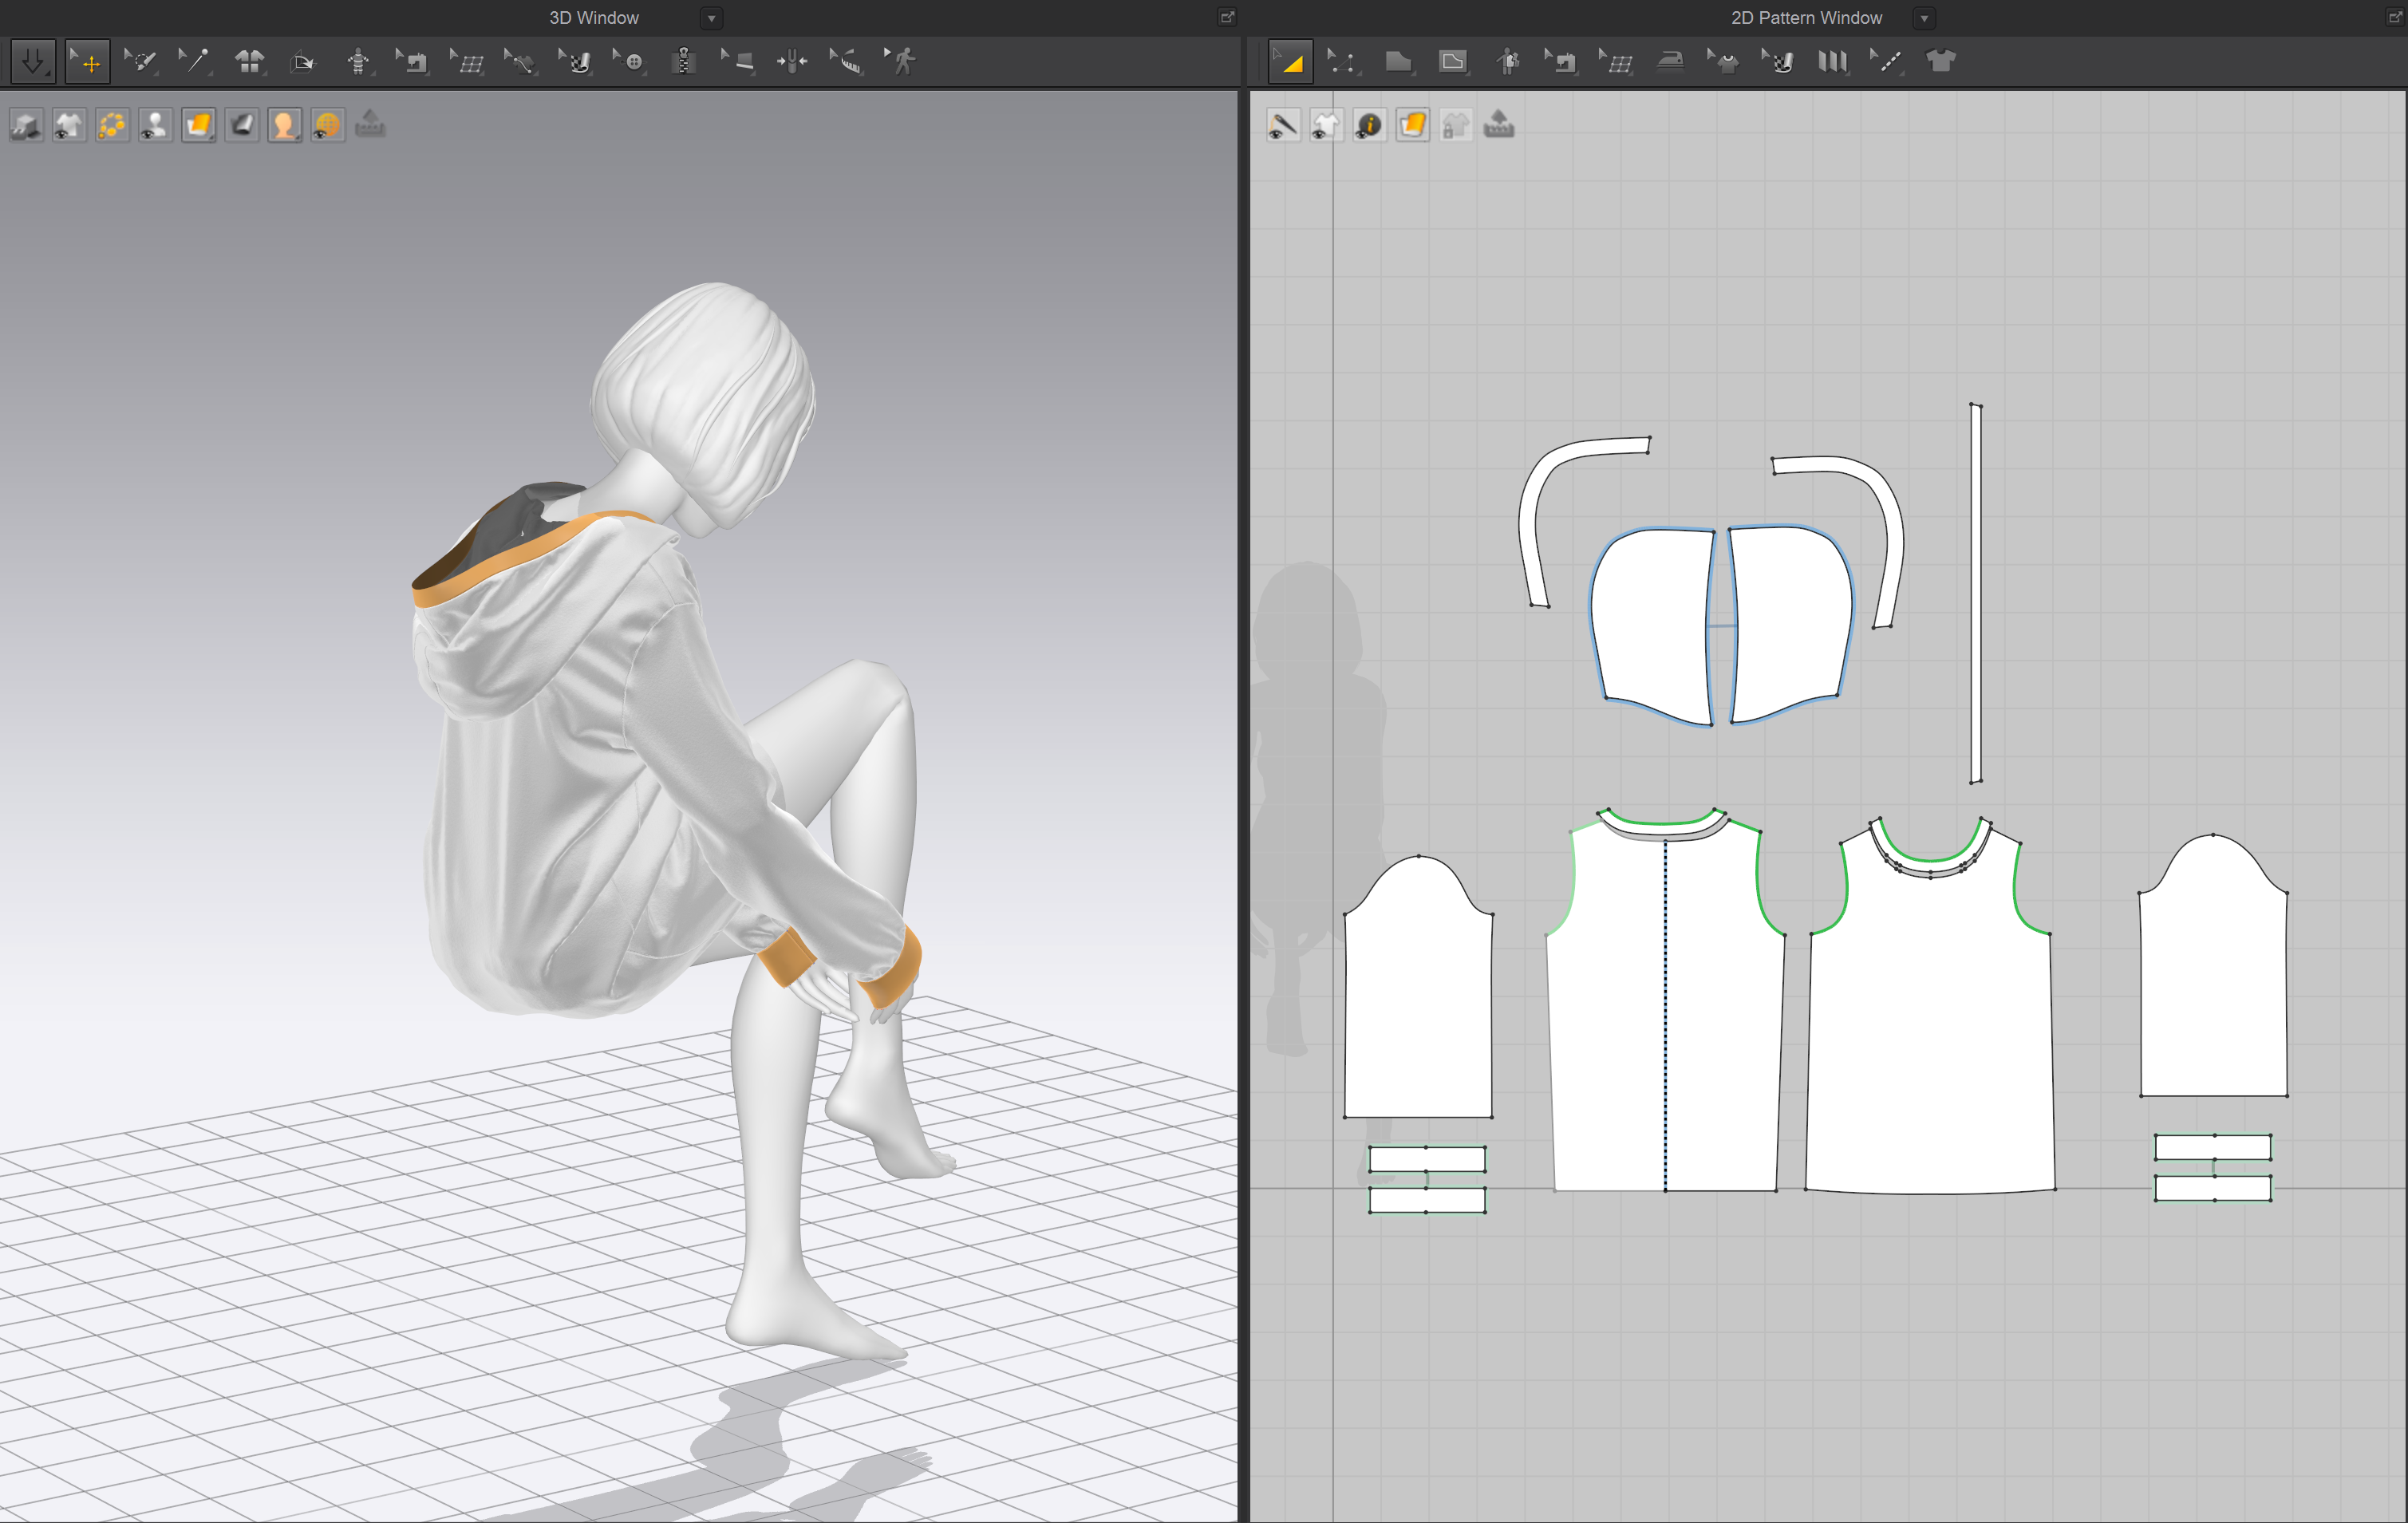This screenshot has height=1523, width=2408.
Task: Toggle 2D pattern info visibility icon
Action: tap(1369, 125)
